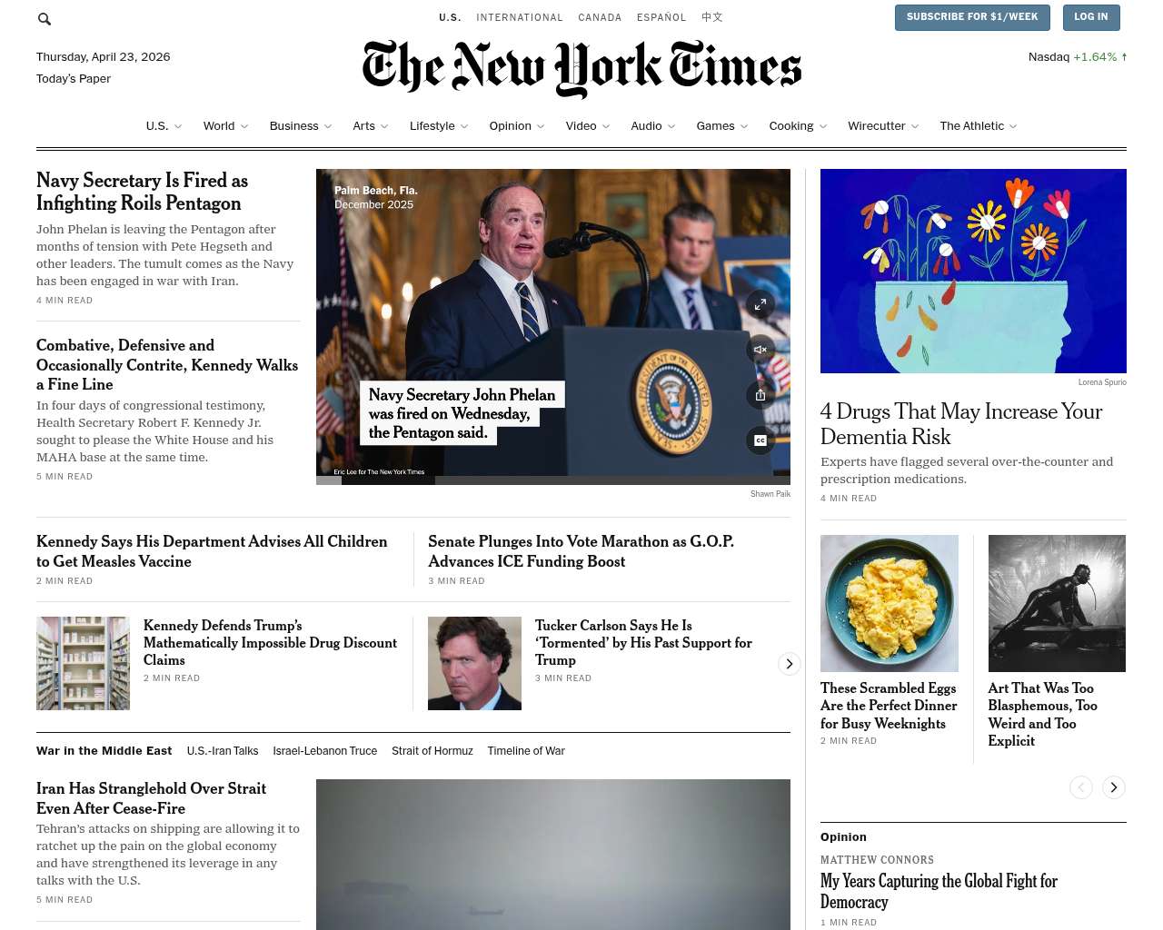This screenshot has height=930, width=1163.
Task: Expand the Opinion section dropdown
Action: click(517, 126)
